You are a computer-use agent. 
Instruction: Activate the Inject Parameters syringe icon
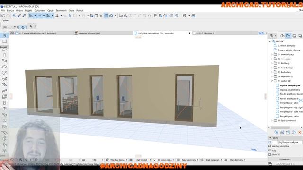coord(24,16)
